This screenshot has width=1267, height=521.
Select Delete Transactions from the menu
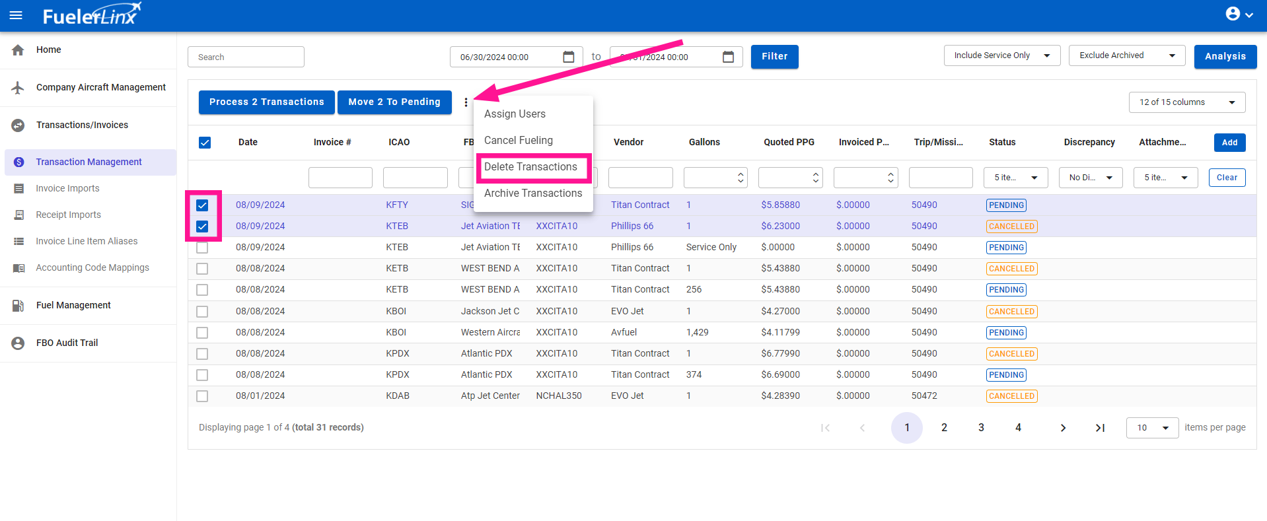coord(530,167)
